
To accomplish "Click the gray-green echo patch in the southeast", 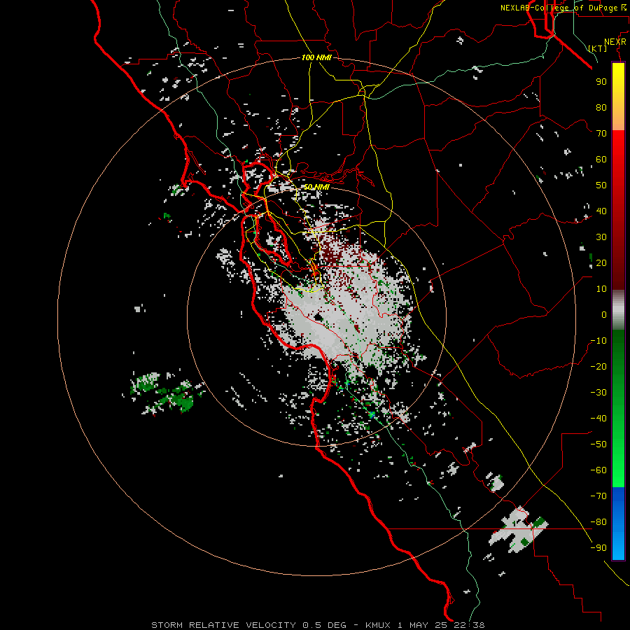I will 518,531.
